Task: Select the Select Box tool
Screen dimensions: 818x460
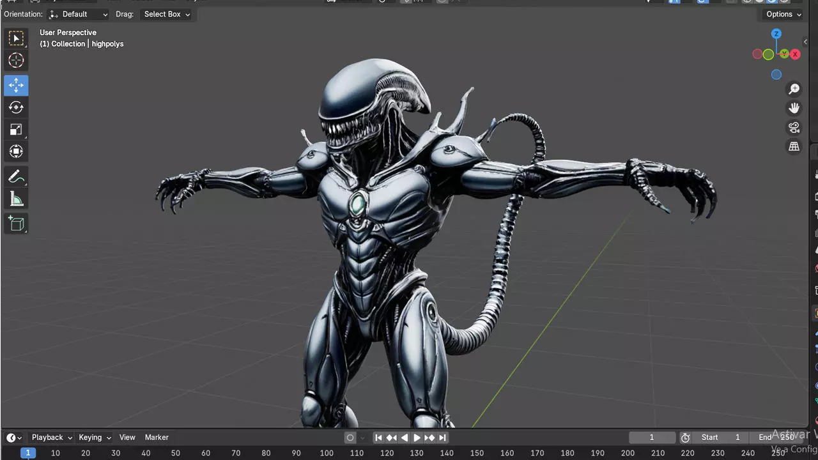Action: (x=16, y=38)
